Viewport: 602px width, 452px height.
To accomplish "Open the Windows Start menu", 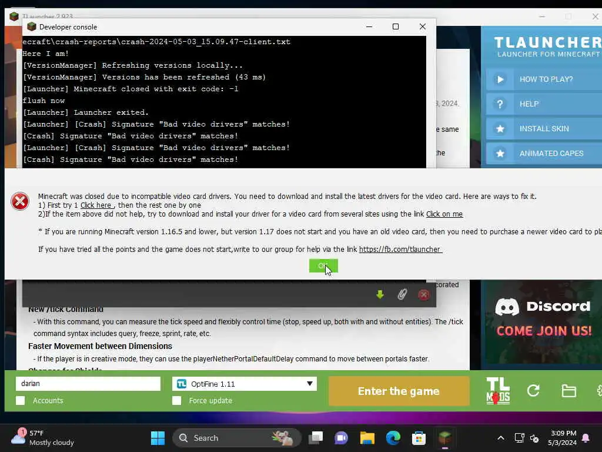I will 158,438.
